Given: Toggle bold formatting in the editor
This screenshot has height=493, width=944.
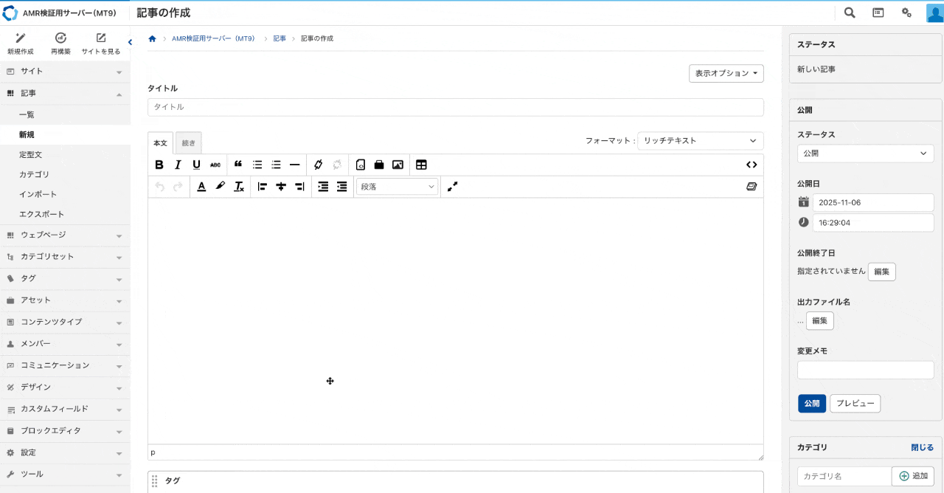Looking at the screenshot, I should (x=159, y=165).
